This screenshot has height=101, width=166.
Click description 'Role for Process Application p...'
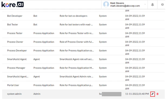click(76, 85)
